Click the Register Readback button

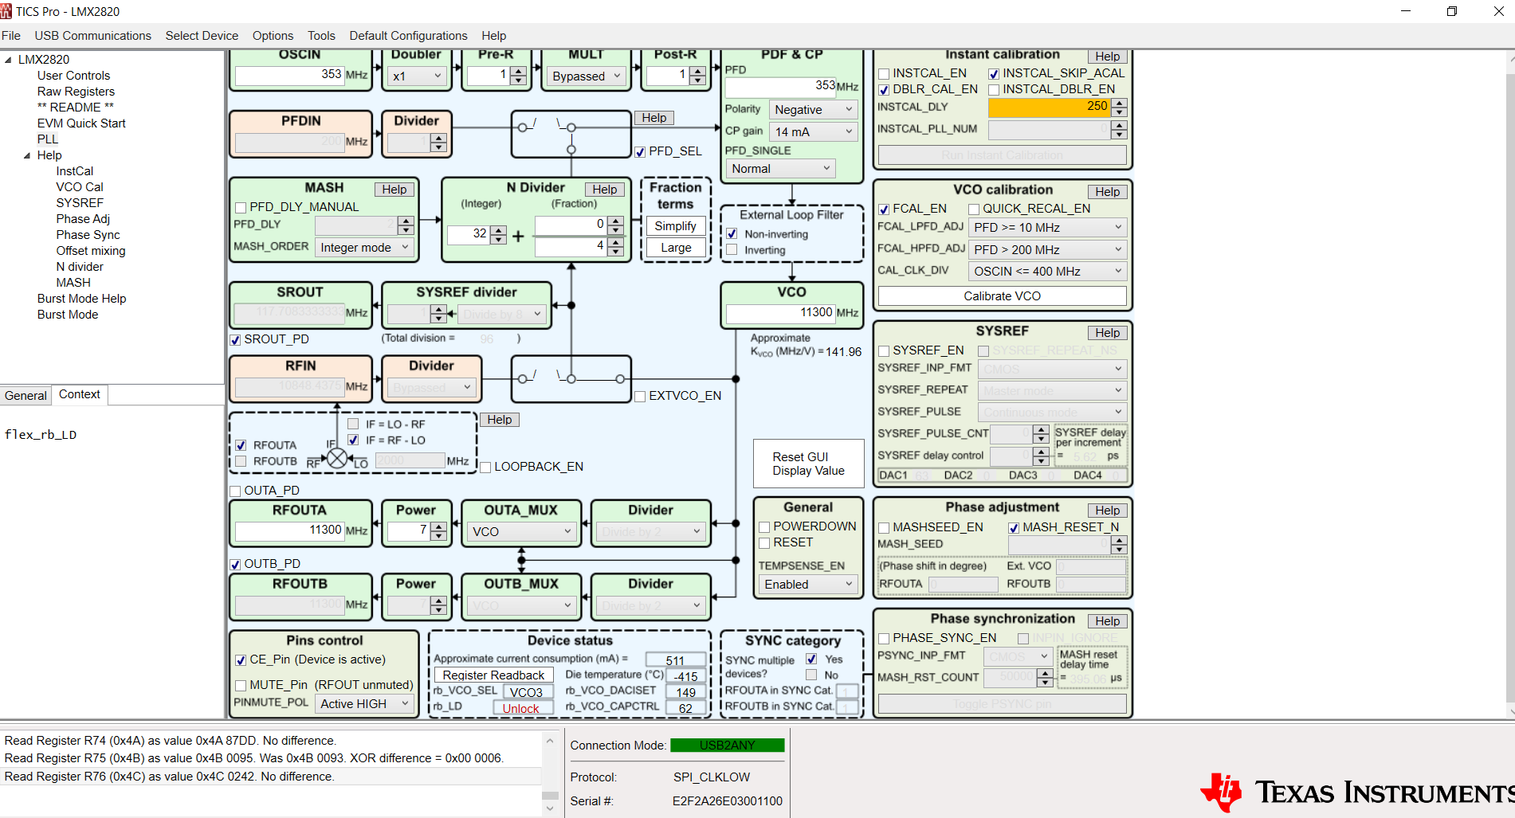pyautogui.click(x=493, y=675)
